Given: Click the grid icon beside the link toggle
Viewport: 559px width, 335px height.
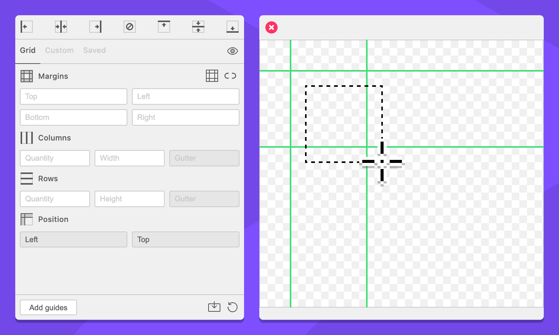Looking at the screenshot, I should (x=212, y=76).
